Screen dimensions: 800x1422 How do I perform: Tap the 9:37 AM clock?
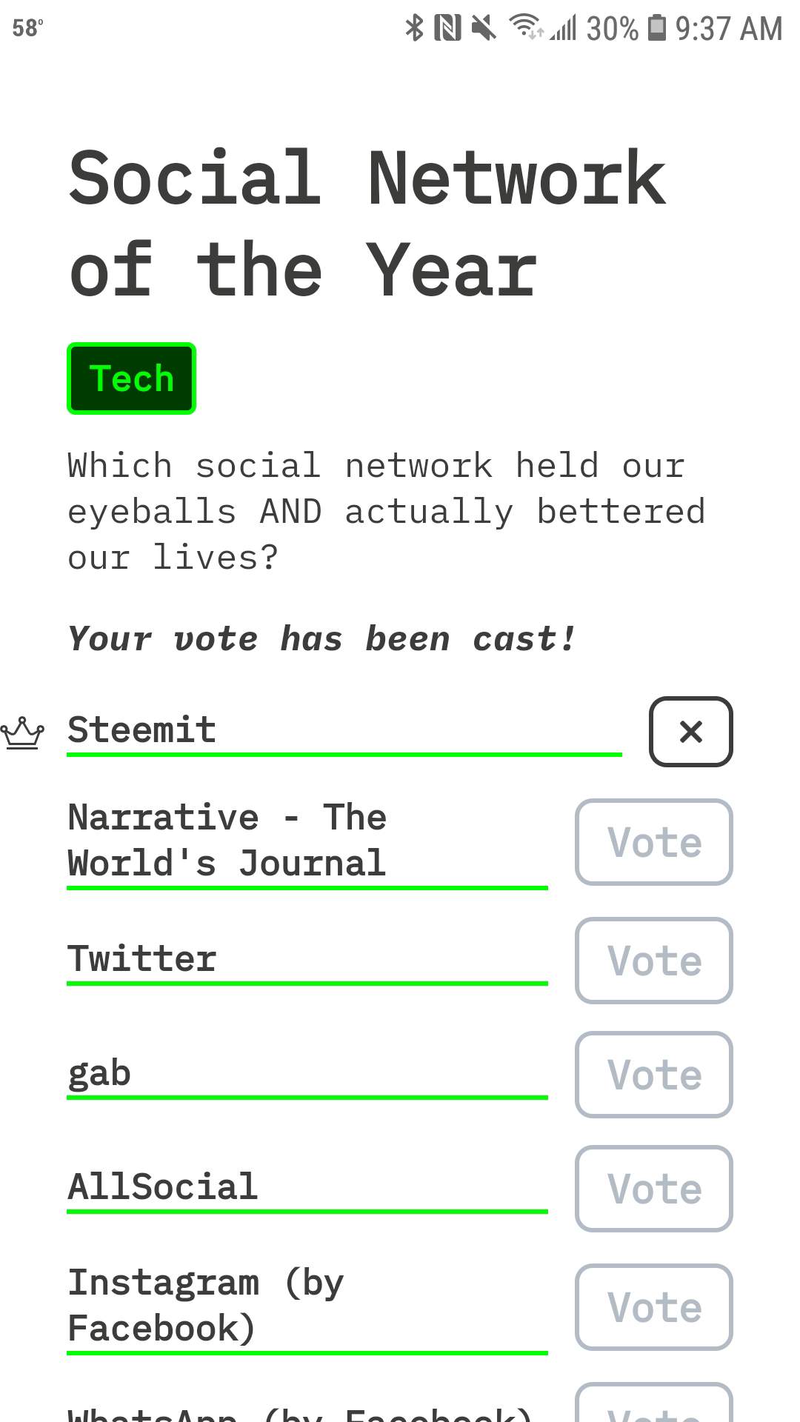[x=728, y=29]
